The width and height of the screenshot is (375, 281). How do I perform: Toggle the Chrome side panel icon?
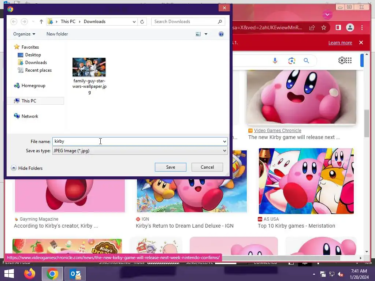tap(338, 28)
